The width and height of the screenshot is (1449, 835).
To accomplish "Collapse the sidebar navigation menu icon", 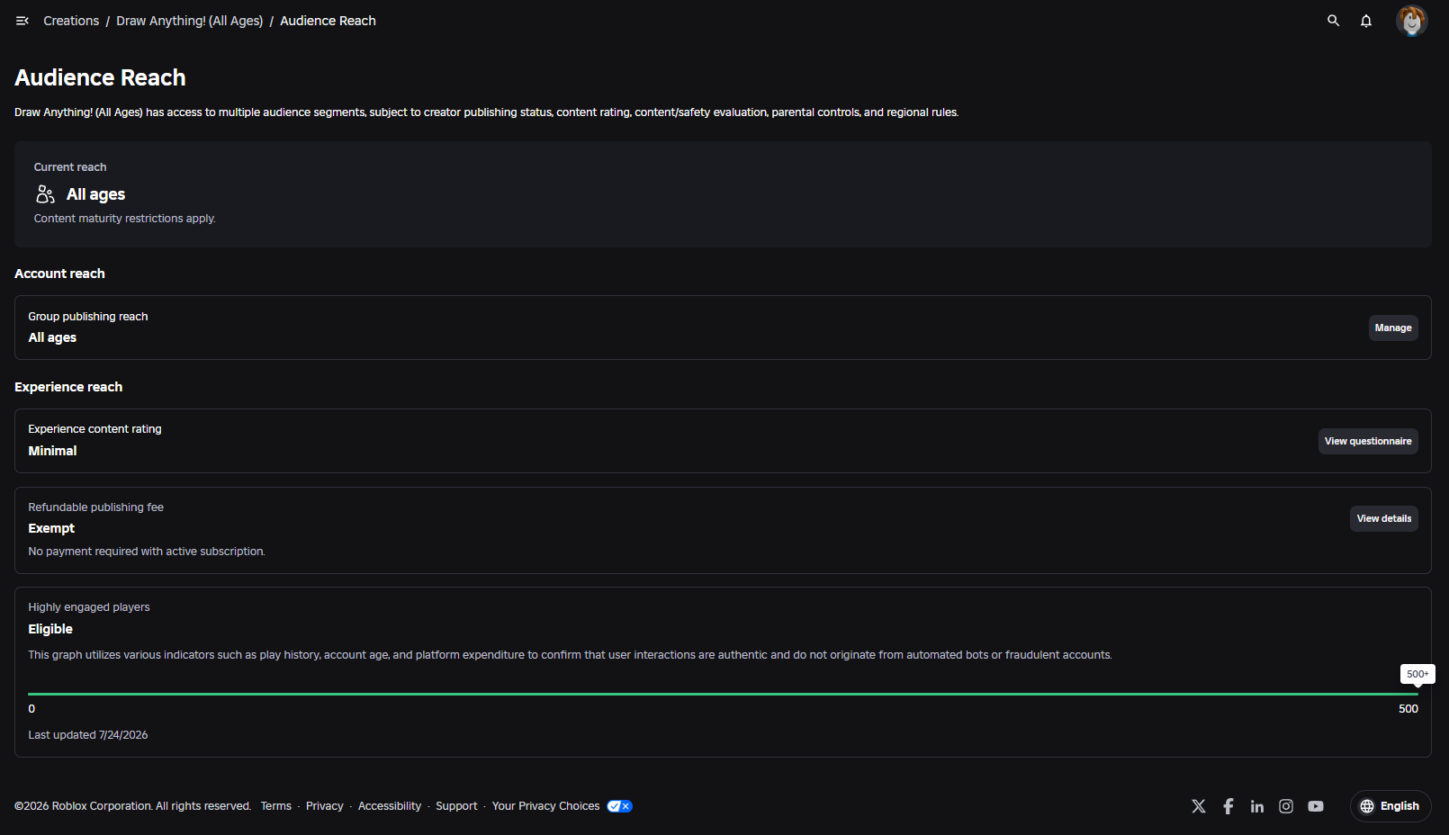I will 22,21.
